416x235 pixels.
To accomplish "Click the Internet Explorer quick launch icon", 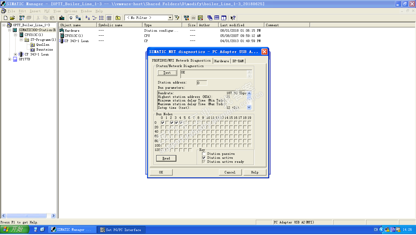I will [x=42, y=230].
